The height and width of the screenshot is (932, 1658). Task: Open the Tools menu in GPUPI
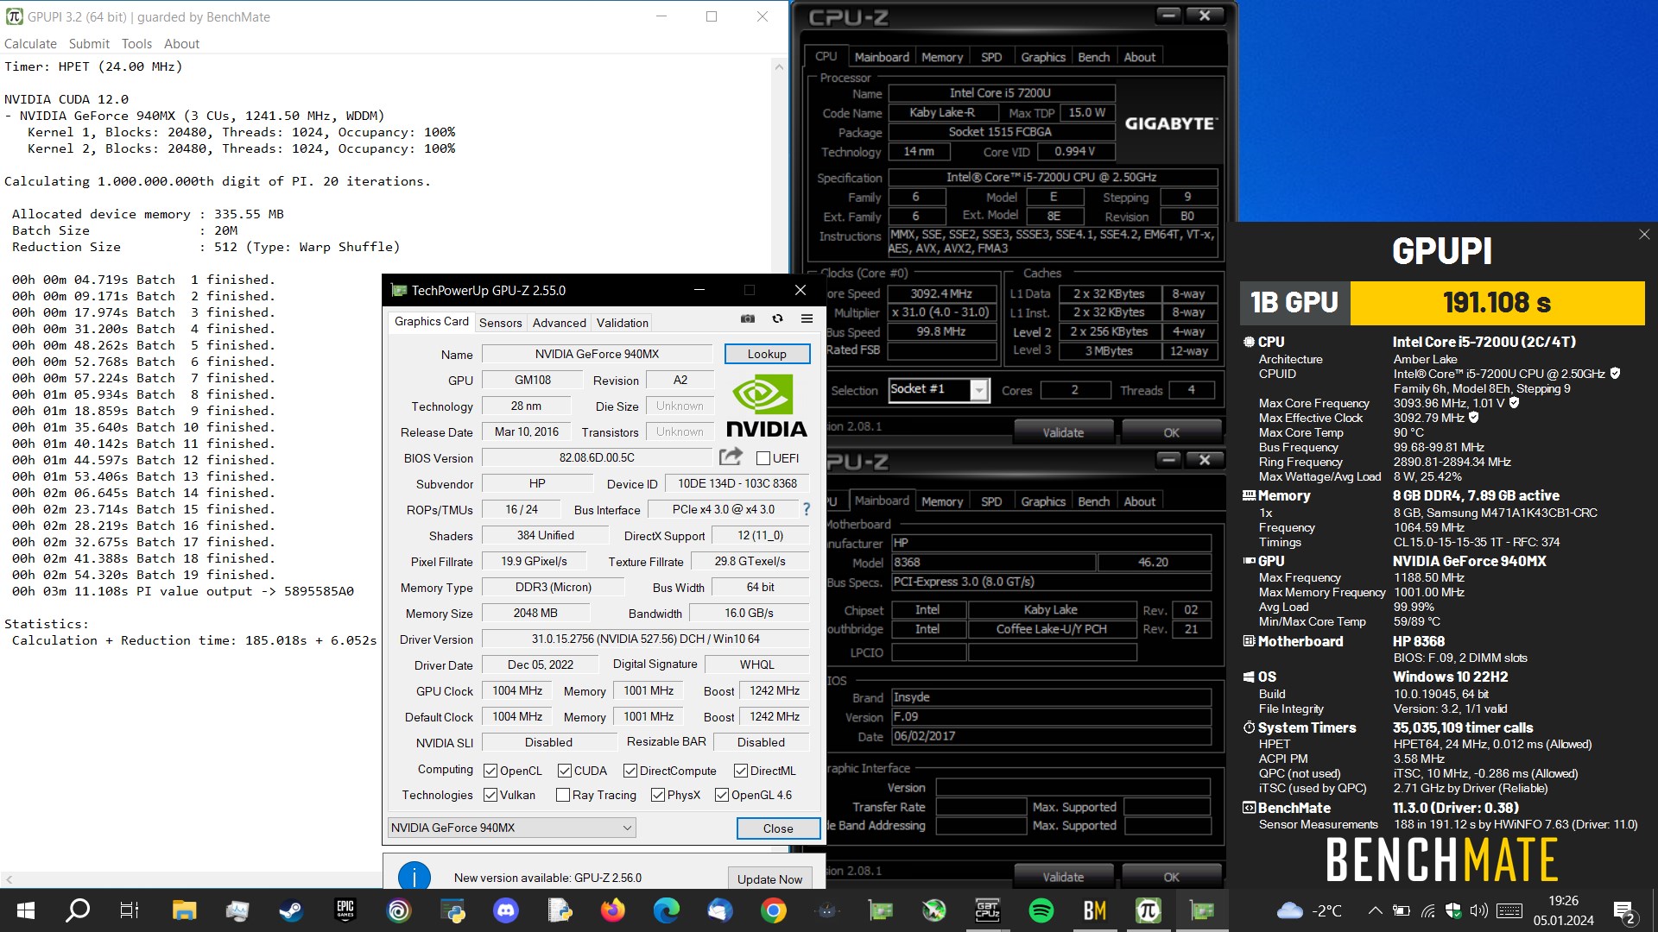tap(136, 43)
